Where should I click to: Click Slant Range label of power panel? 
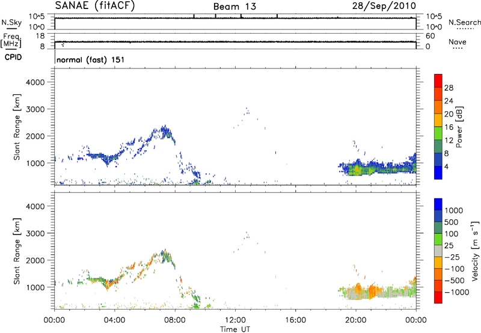point(17,127)
